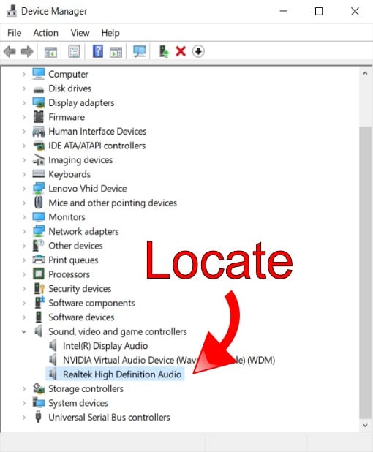The image size is (373, 452).
Task: Select the Other devices label
Action: tap(75, 246)
